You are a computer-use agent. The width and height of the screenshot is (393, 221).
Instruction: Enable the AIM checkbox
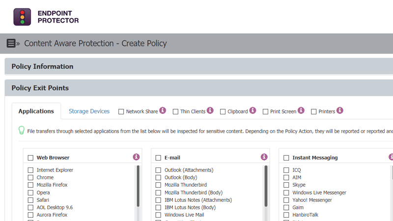pyautogui.click(x=286, y=177)
